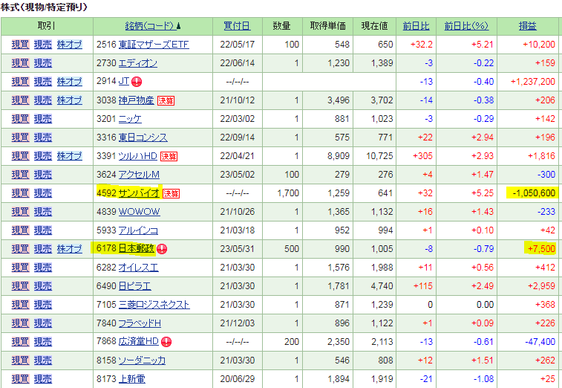Viewport: 562px width, 388px height.
Task: Sort by 前日比 column header
Action: click(x=416, y=26)
